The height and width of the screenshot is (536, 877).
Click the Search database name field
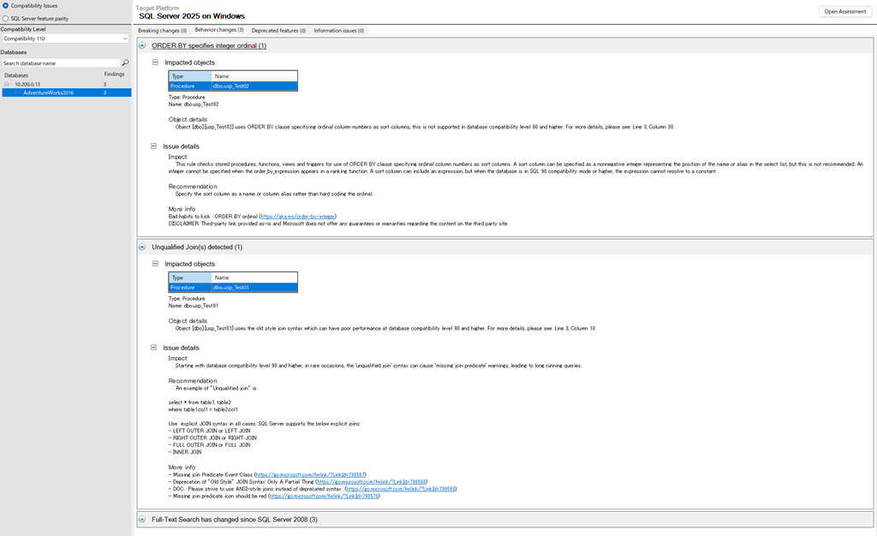60,63
